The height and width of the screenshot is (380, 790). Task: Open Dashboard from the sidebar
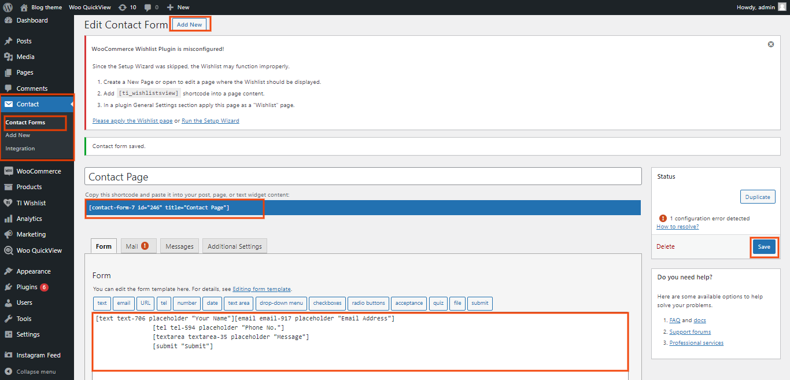[x=32, y=20]
